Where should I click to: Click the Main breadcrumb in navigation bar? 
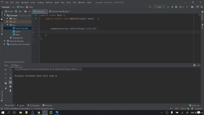(x=20, y=7)
